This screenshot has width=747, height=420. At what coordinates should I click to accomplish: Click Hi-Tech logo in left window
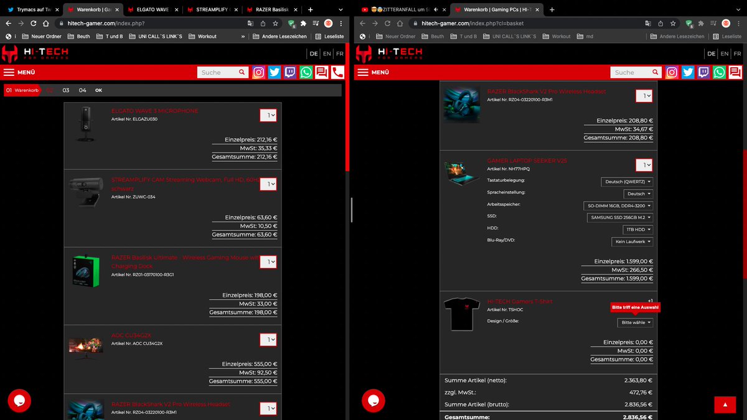35,54
